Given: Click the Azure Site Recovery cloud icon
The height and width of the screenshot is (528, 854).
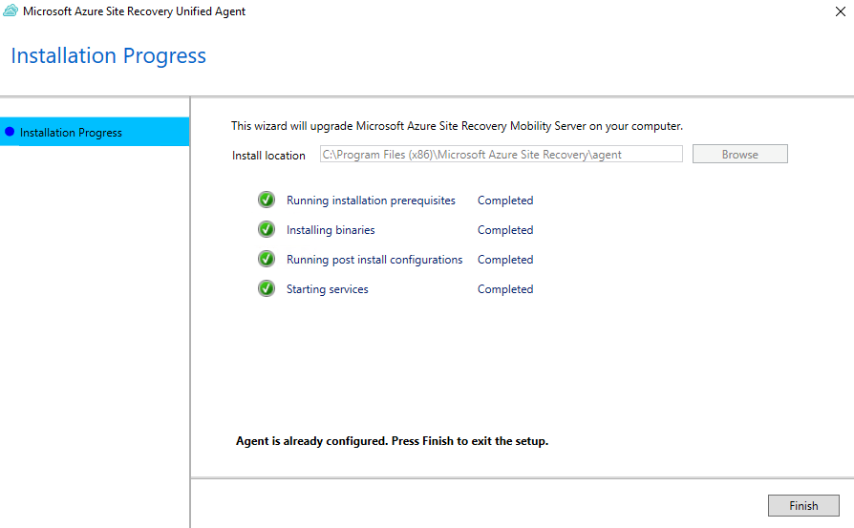Looking at the screenshot, I should [x=11, y=11].
